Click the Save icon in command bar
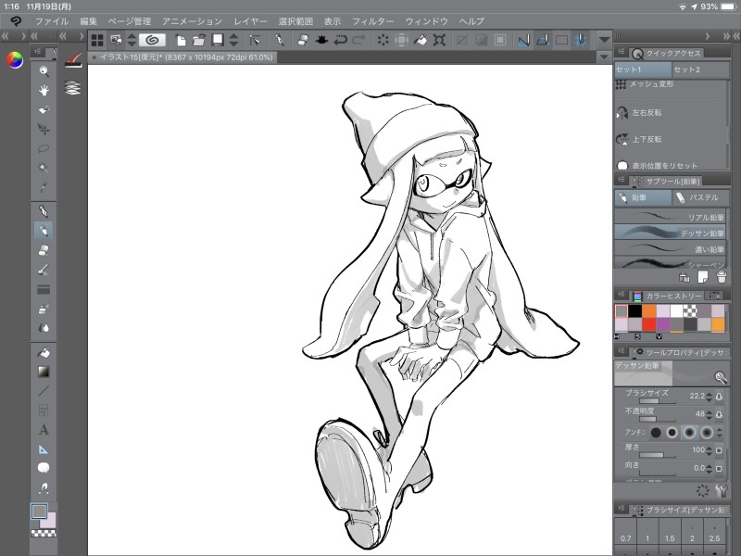This screenshot has width=741, height=556. [x=216, y=40]
